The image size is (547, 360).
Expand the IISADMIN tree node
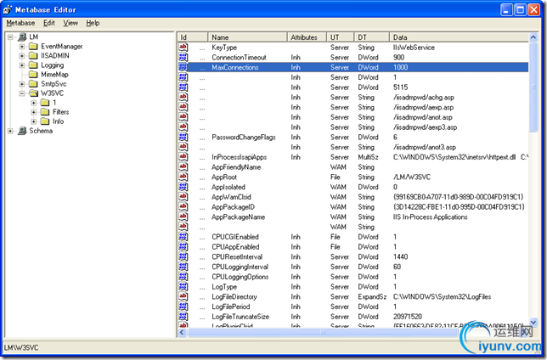tap(22, 56)
